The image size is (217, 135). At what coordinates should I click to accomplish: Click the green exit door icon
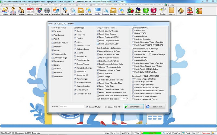coord(199,11)
